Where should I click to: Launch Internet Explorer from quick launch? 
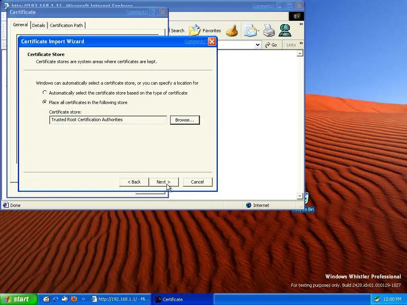coord(55,299)
